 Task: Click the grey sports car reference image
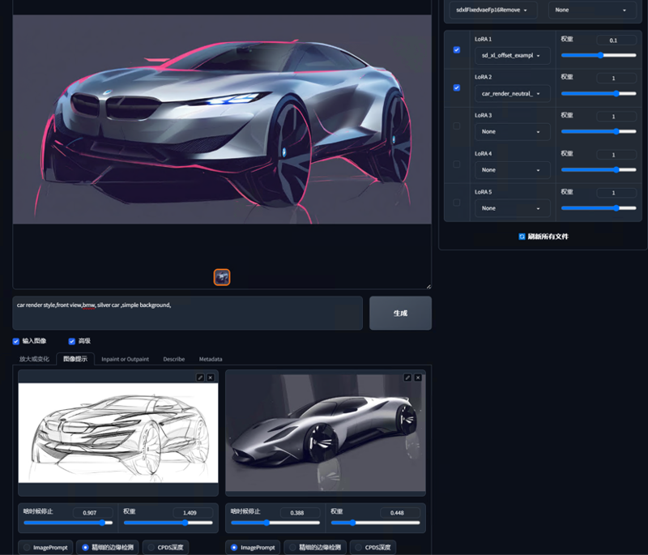(326, 433)
